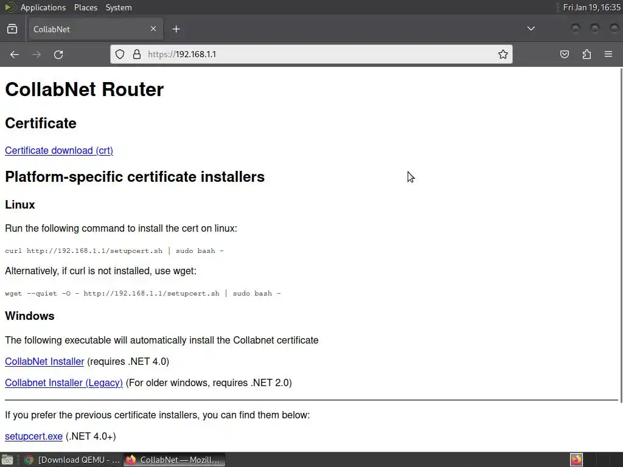Open the Places menu
623x467 pixels.
click(85, 7)
